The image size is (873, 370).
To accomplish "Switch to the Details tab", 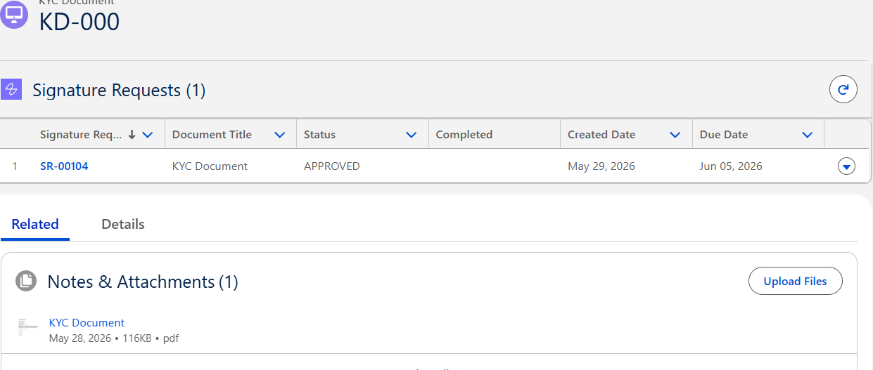I will point(123,225).
